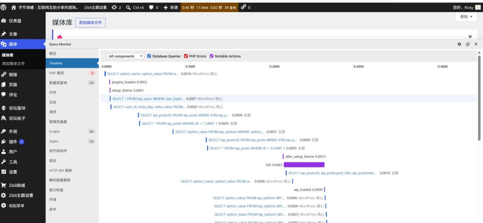This screenshot has width=483, height=223.
Task: Open 论坛版块 in sidebar
Action: (23, 108)
